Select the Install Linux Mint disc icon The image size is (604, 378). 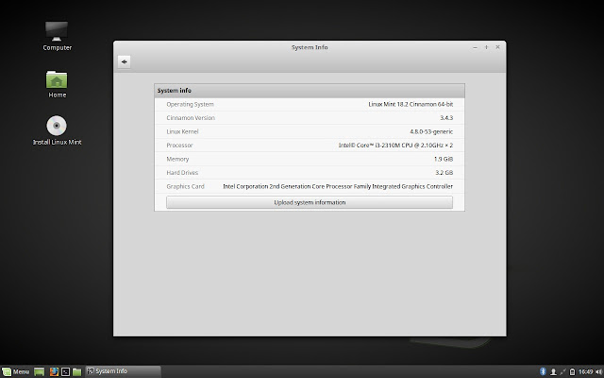(x=57, y=130)
